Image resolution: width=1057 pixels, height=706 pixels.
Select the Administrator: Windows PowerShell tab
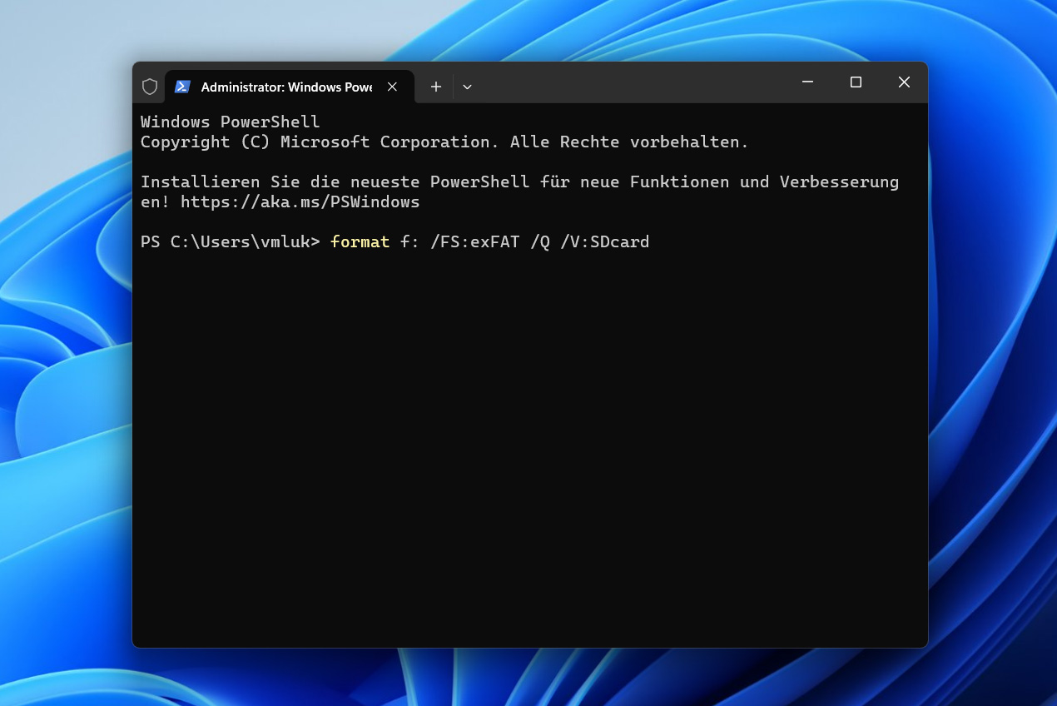point(289,87)
